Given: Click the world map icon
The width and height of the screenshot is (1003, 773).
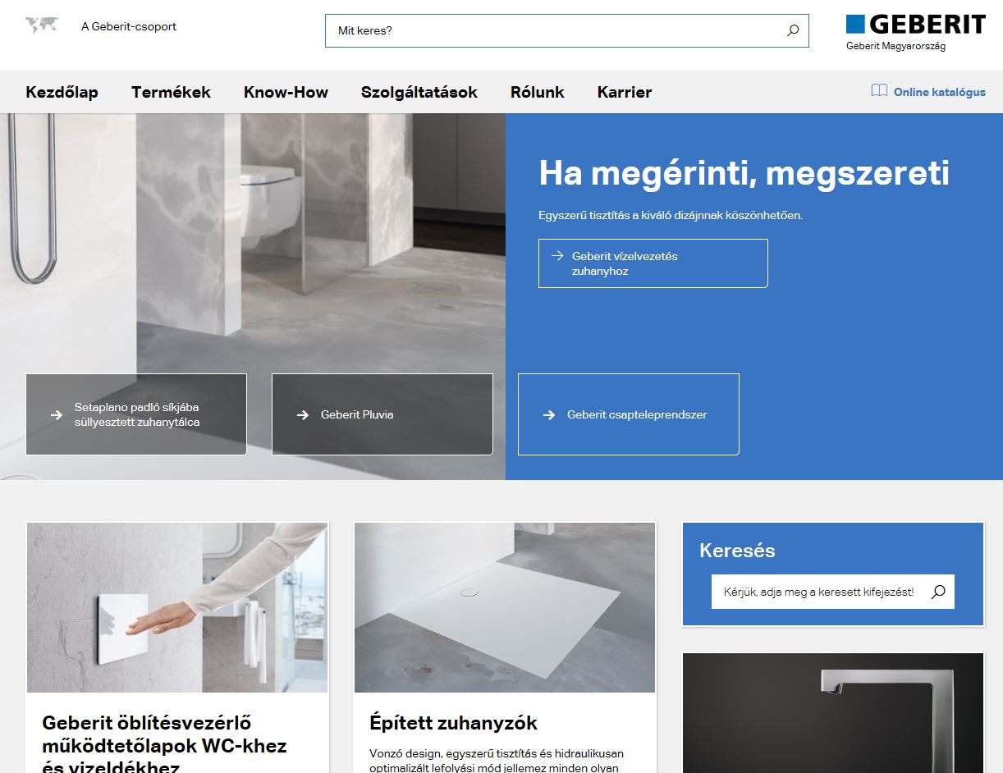Looking at the screenshot, I should pyautogui.click(x=42, y=25).
